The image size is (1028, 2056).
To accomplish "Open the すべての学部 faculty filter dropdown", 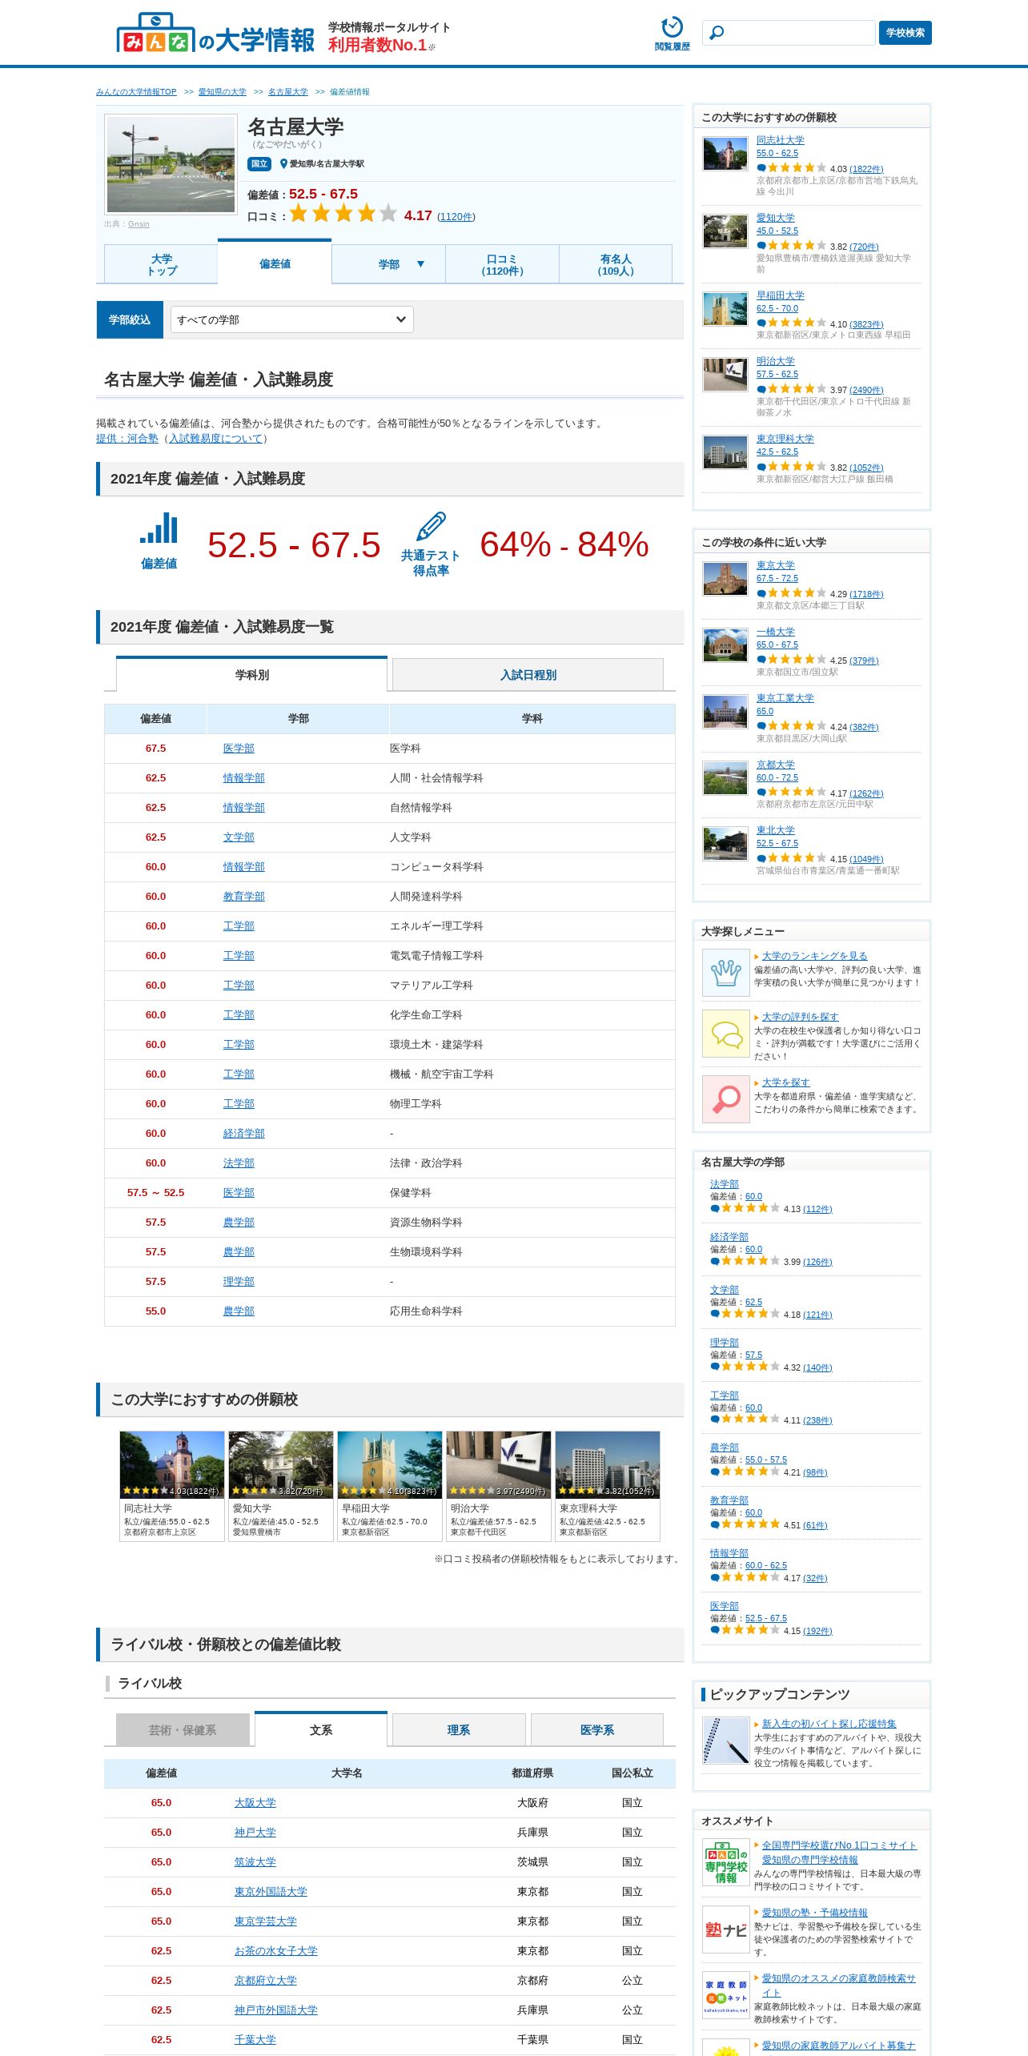I will [x=291, y=320].
